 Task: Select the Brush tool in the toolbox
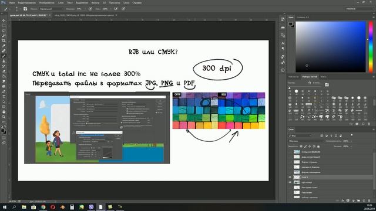click(x=4, y=56)
